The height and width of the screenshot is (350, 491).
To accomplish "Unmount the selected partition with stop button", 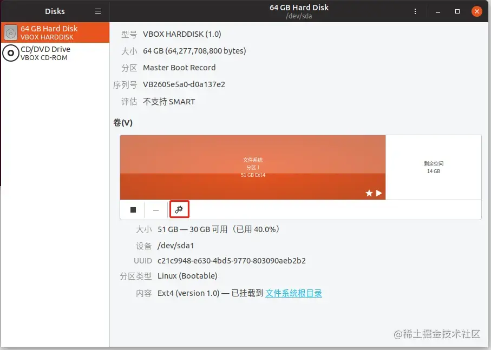I will (133, 210).
